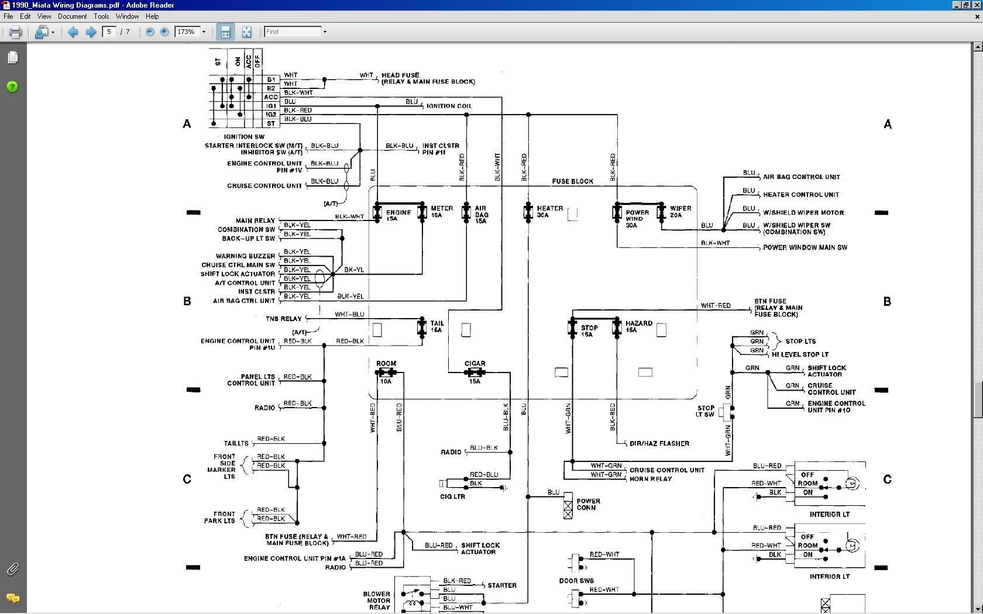Viewport: 983px width, 614px height.
Task: Click the AIR BAG CONTROL UNIT label
Action: pyautogui.click(x=801, y=177)
